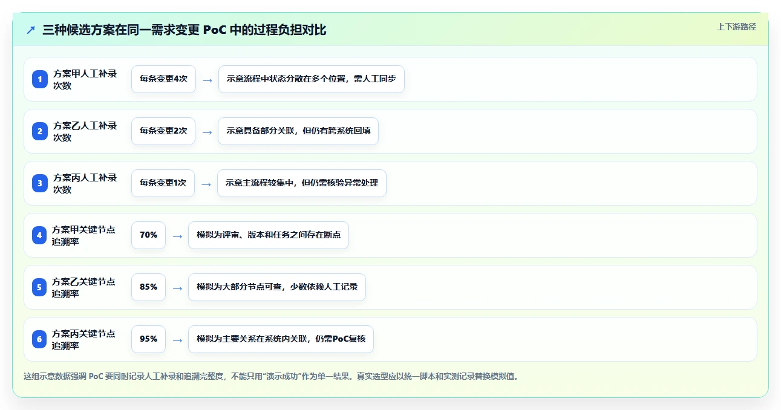The height and width of the screenshot is (410, 781).
Task: Select the 方案丙人工补录次数 label
Action: [85, 183]
